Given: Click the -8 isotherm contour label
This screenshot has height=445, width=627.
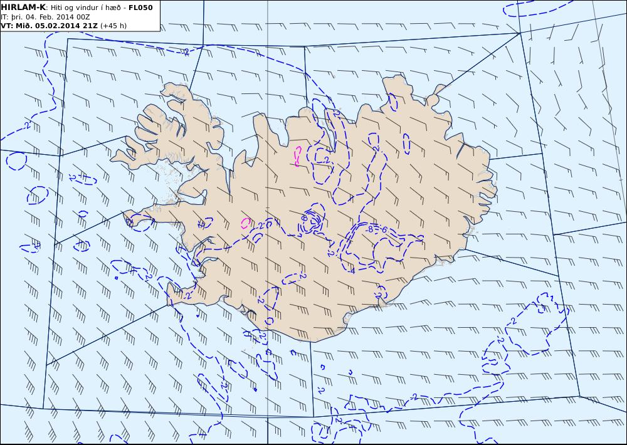Looking at the screenshot, I should point(370,229).
